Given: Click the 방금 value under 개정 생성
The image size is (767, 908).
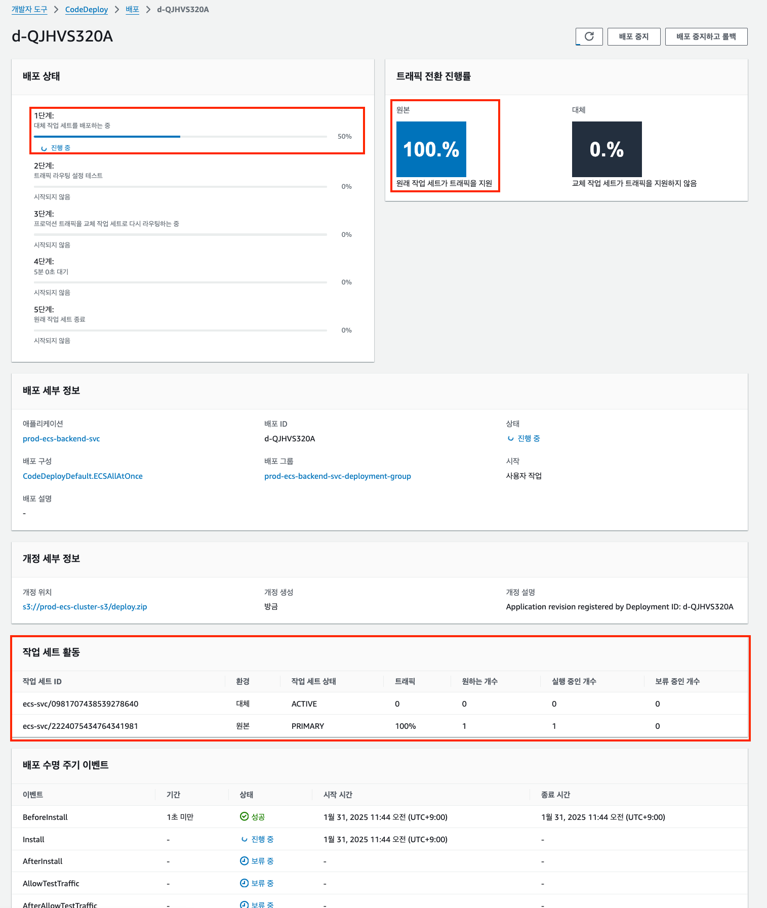Looking at the screenshot, I should click(x=271, y=606).
